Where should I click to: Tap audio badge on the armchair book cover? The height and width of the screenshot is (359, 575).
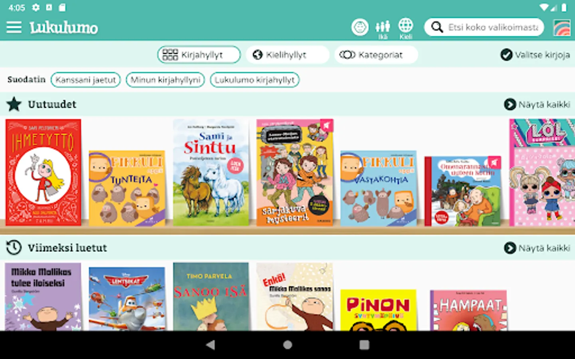coord(494,162)
